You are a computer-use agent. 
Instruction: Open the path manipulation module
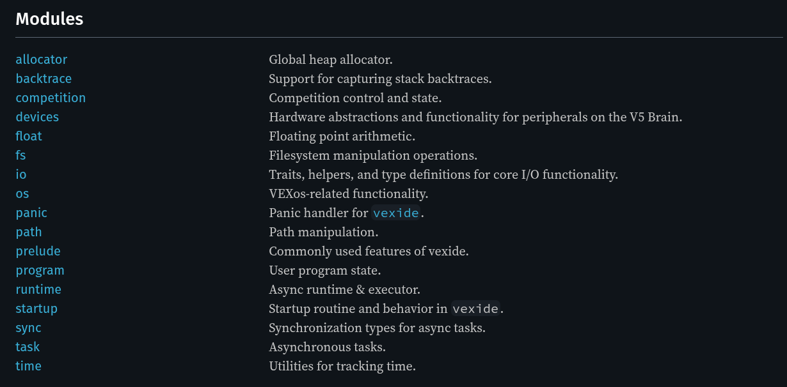coord(29,232)
